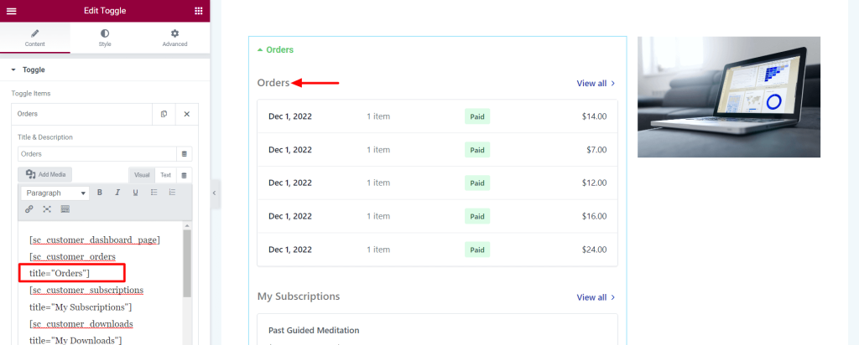Image resolution: width=859 pixels, height=345 pixels.
Task: Remove the Orders toggle item
Action: click(x=186, y=114)
